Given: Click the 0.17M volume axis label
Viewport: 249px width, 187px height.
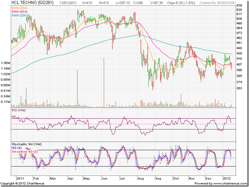Looking at the screenshot, I should point(6,102).
